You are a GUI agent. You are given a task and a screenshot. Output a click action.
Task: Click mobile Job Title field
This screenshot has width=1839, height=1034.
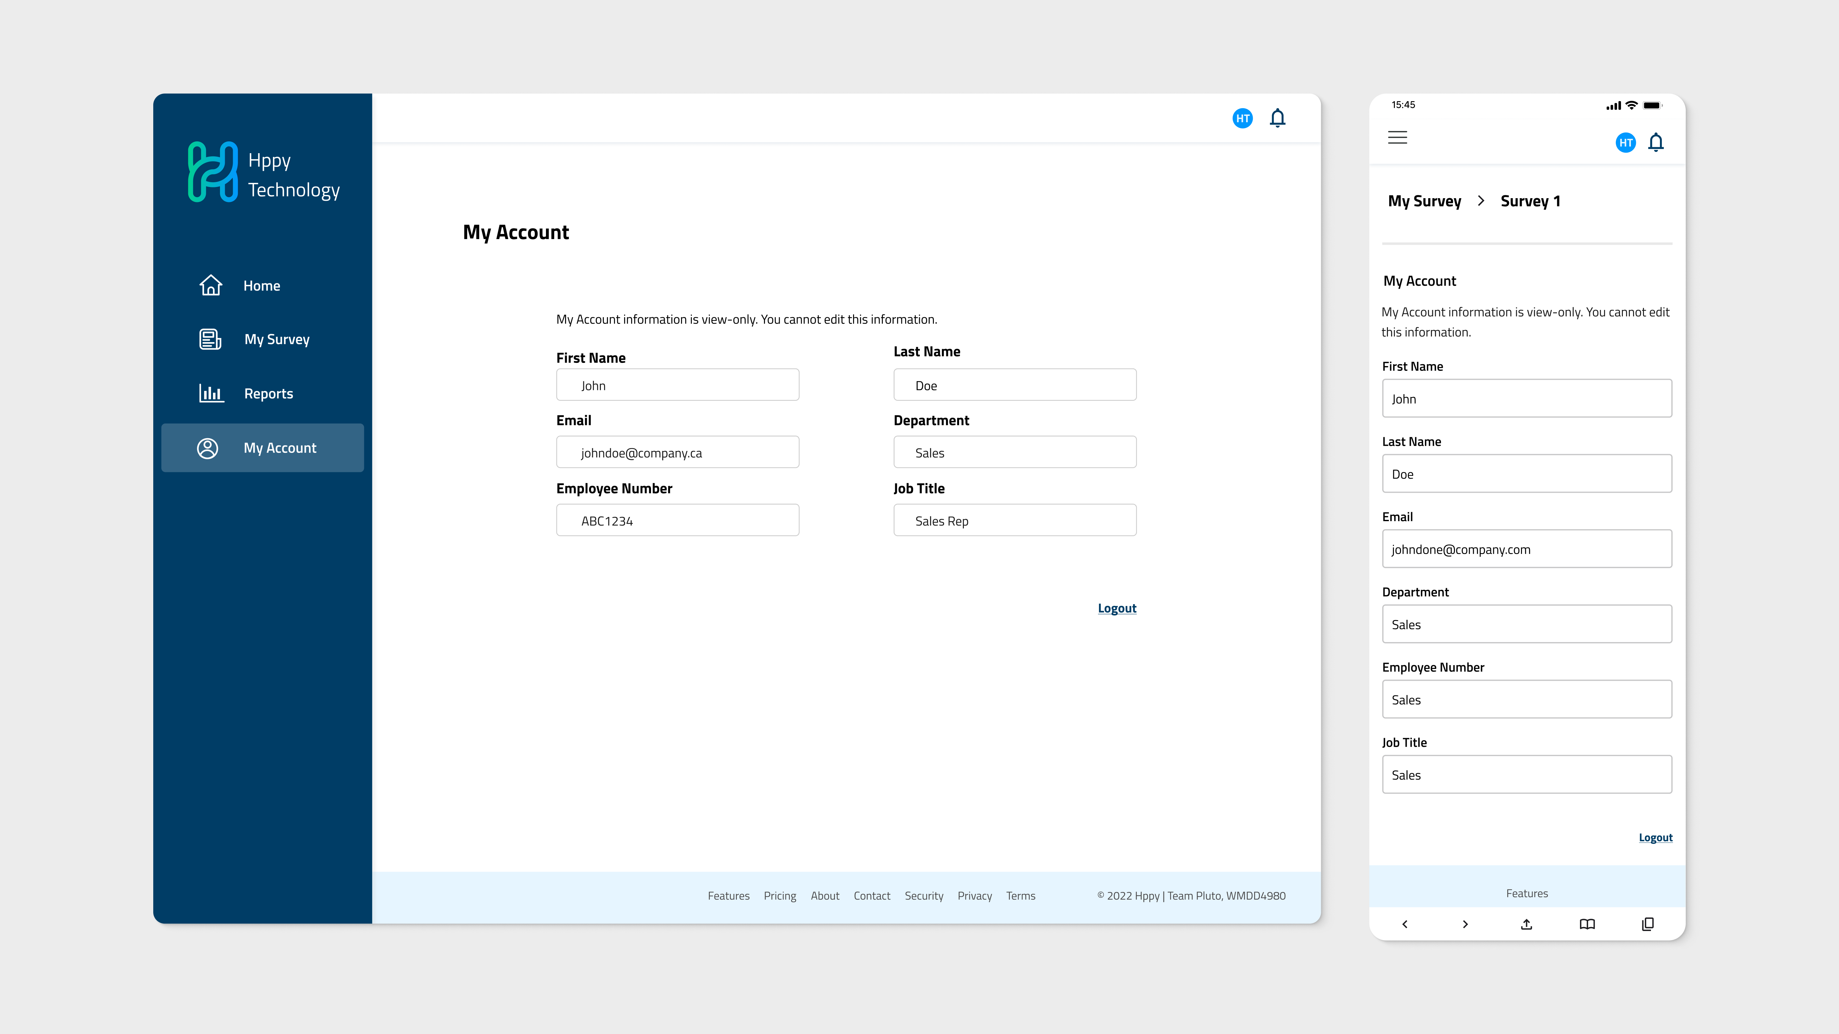pyautogui.click(x=1527, y=774)
